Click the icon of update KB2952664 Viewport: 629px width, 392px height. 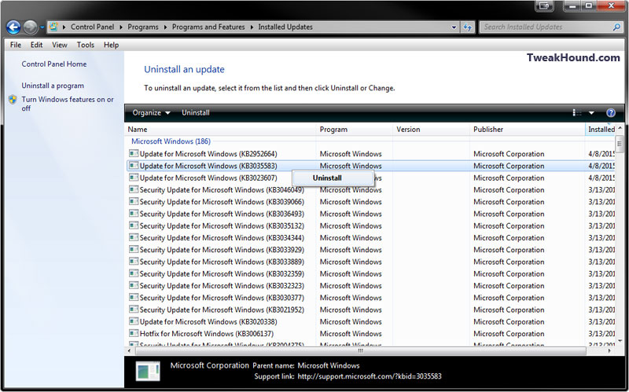click(134, 153)
